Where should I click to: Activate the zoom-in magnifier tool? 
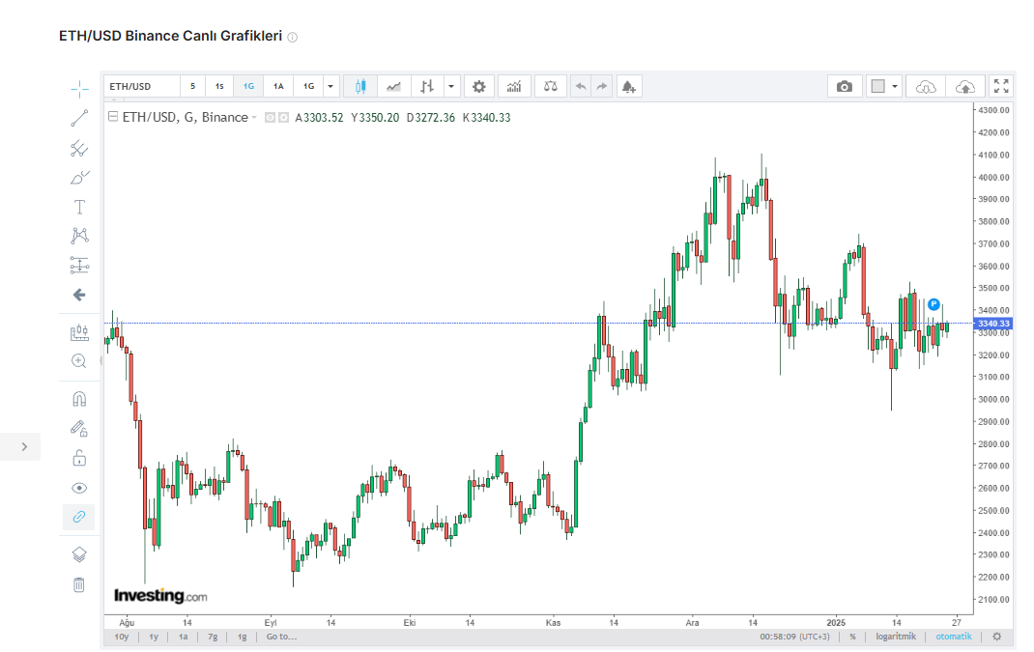pos(79,361)
